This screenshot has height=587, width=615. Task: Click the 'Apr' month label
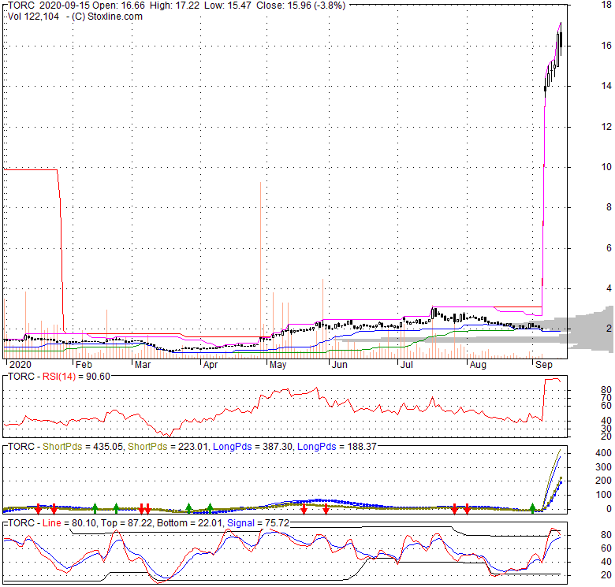pos(211,365)
